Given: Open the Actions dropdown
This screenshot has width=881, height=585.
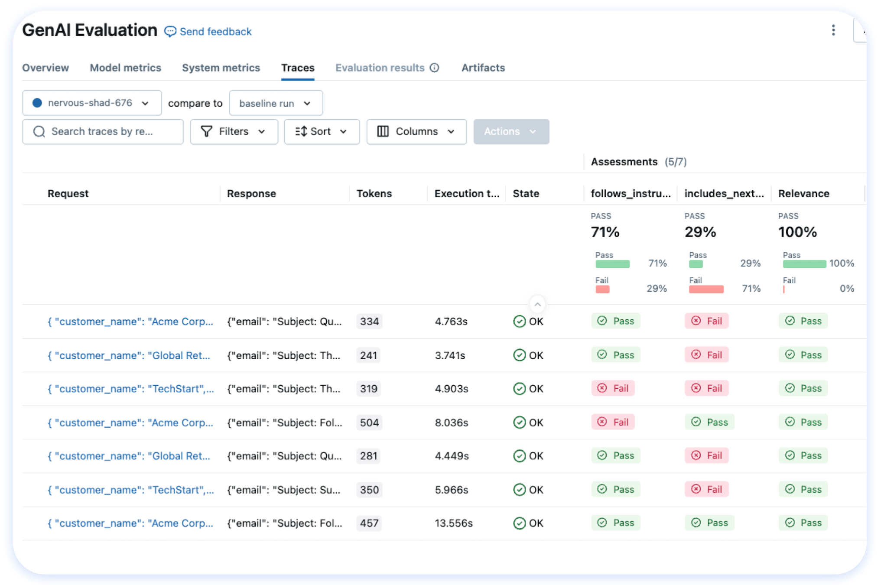Looking at the screenshot, I should click(x=510, y=132).
